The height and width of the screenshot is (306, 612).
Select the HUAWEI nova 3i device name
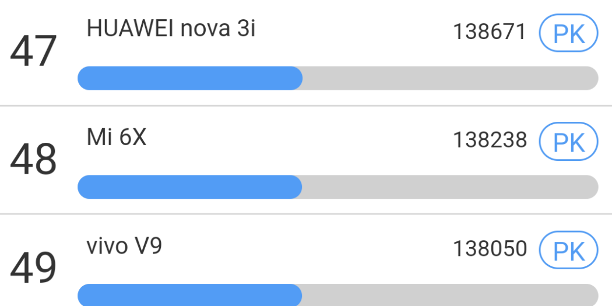(x=171, y=29)
